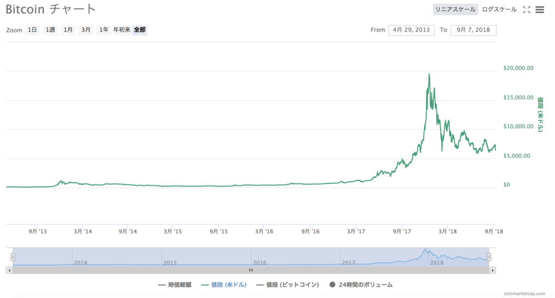
Task: Click 2018 in the navigator timeline
Action: coord(436,263)
